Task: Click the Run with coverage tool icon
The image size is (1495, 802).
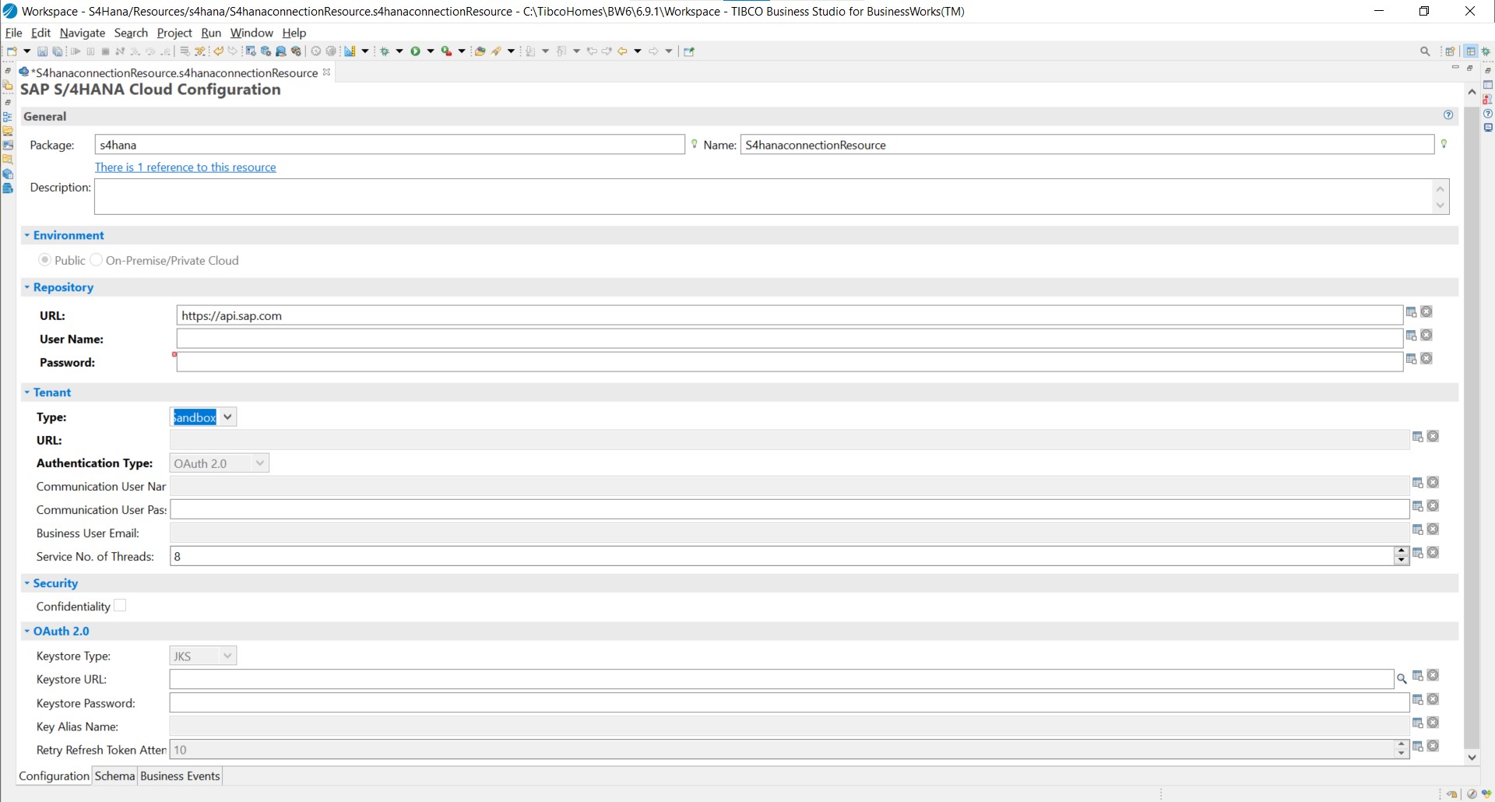Action: click(446, 51)
